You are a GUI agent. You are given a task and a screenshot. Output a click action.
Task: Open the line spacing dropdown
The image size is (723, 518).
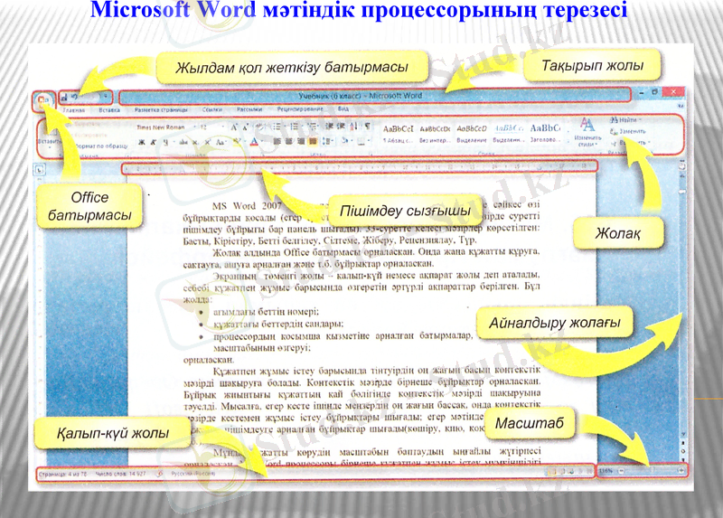[328, 141]
